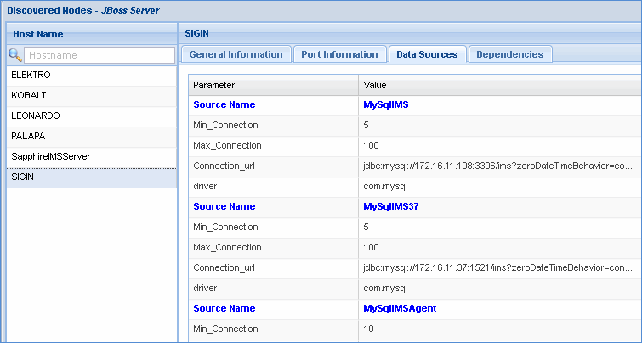The image size is (642, 343).
Task: Select the SapphireIMSServer host
Action: [x=50, y=156]
